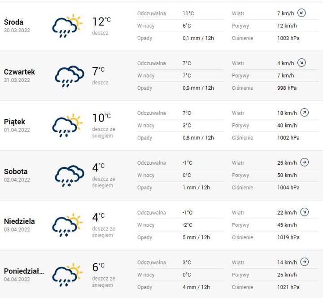Screen dimensions: 323x298
Task: Click Niedziela's sleet-with-sun weather icon
Action: 67,225
